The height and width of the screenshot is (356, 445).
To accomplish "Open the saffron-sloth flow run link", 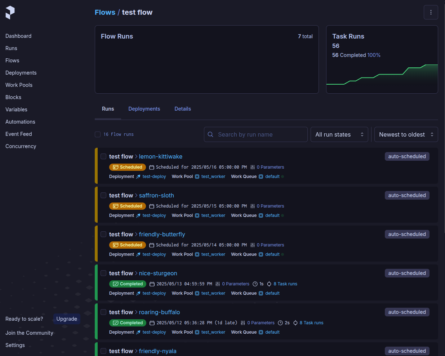I will [x=156, y=195].
